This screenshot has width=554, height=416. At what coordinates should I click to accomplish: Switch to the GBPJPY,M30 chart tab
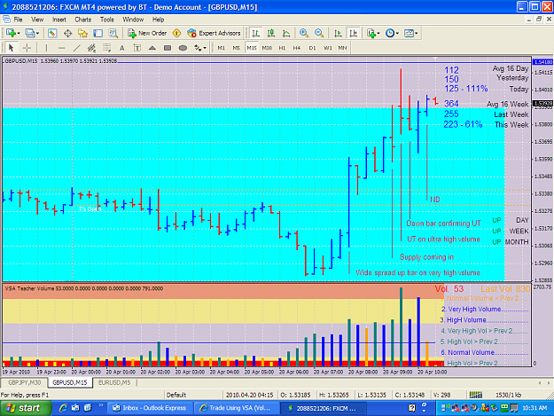click(x=25, y=382)
